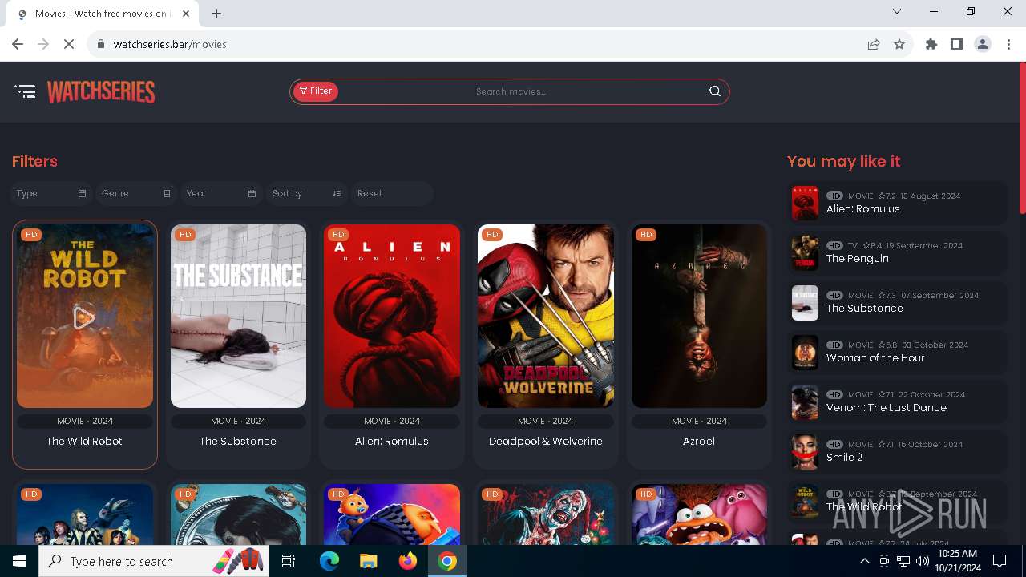Image resolution: width=1026 pixels, height=577 pixels.
Task: Open volume control in tray
Action: (923, 561)
